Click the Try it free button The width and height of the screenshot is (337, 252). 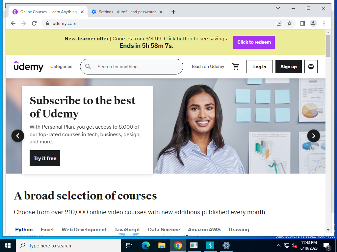(45, 158)
